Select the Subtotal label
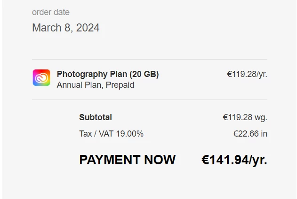This screenshot has width=297, height=199. pos(96,117)
